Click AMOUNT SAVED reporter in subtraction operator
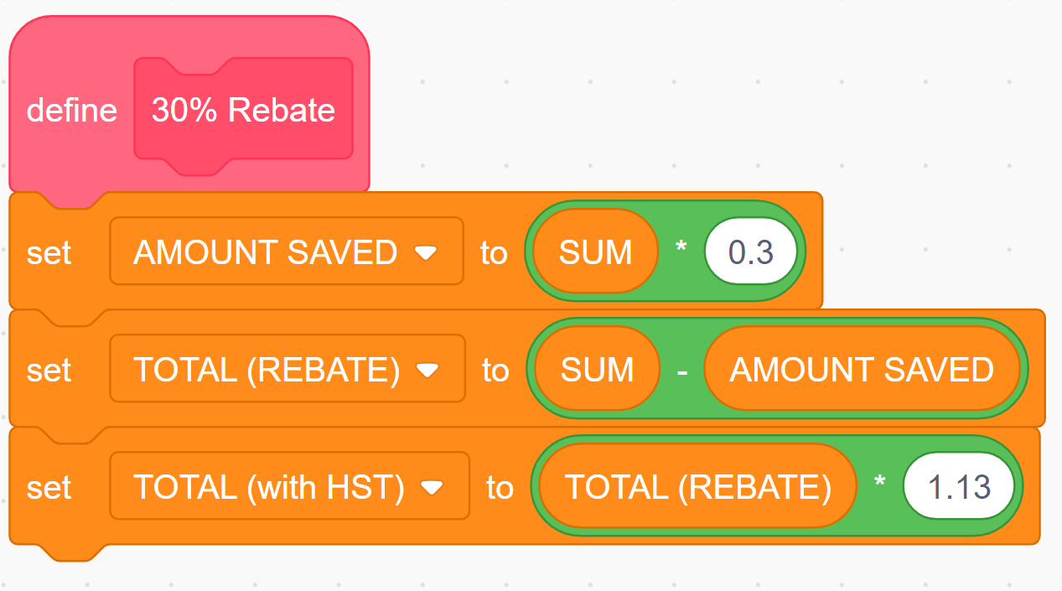Image resolution: width=1062 pixels, height=591 pixels. 861,370
